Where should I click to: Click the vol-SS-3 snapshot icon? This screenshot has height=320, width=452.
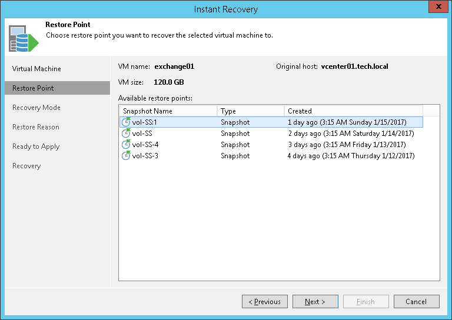tap(126, 156)
